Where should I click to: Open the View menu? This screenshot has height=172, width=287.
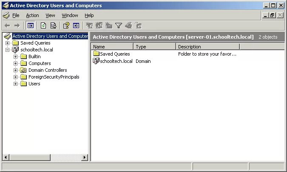click(50, 15)
